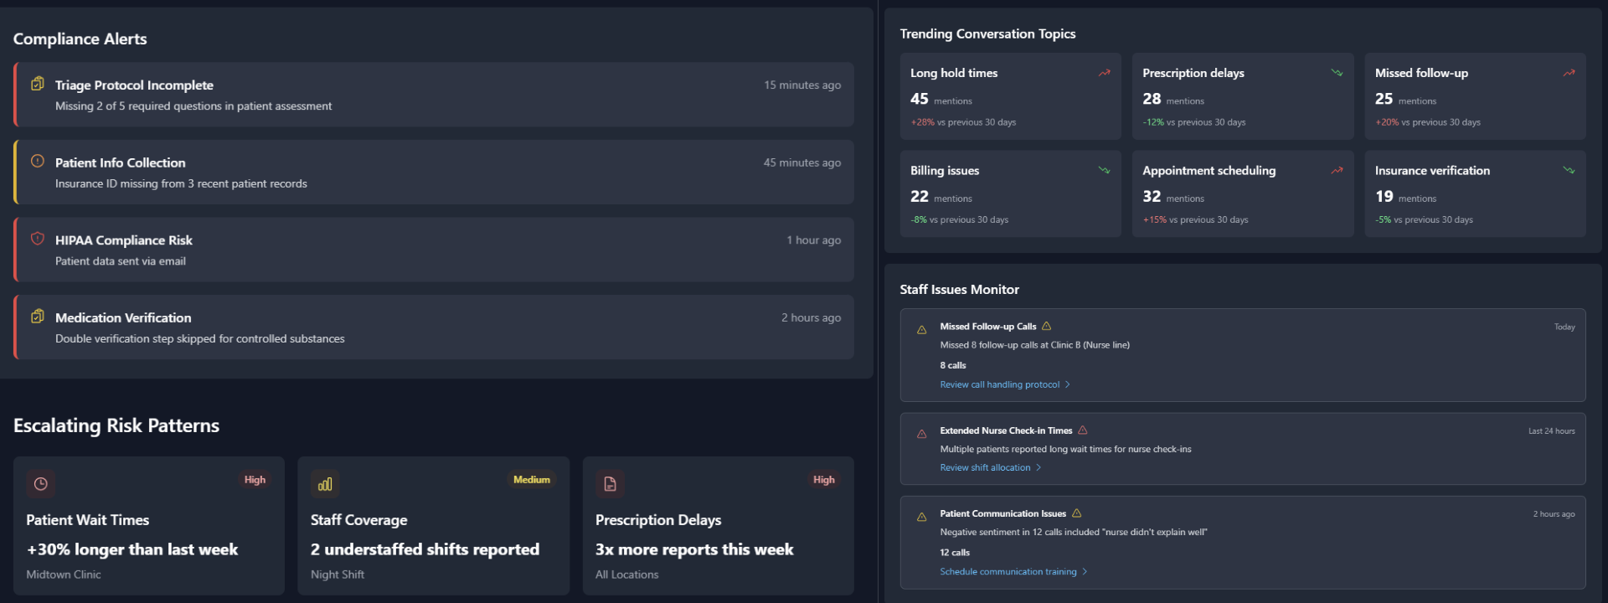Click the shield icon on HIPAA Compliance Risk
Image resolution: width=1608 pixels, height=603 pixels.
[x=38, y=239]
